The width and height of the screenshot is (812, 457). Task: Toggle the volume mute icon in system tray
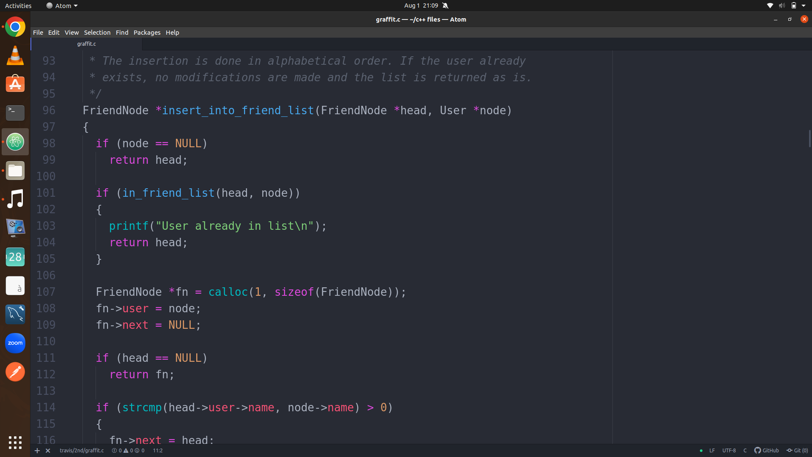pos(782,6)
